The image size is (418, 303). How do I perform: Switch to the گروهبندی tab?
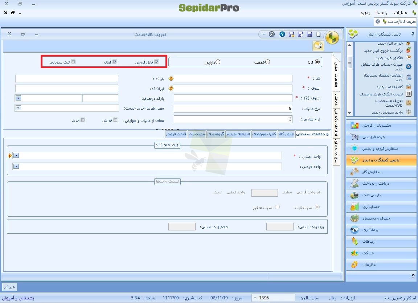click(x=216, y=134)
